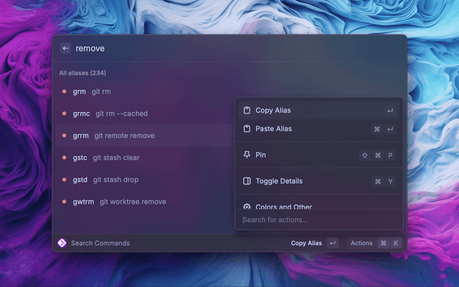Select Paste Alias in the action panel

(x=273, y=129)
